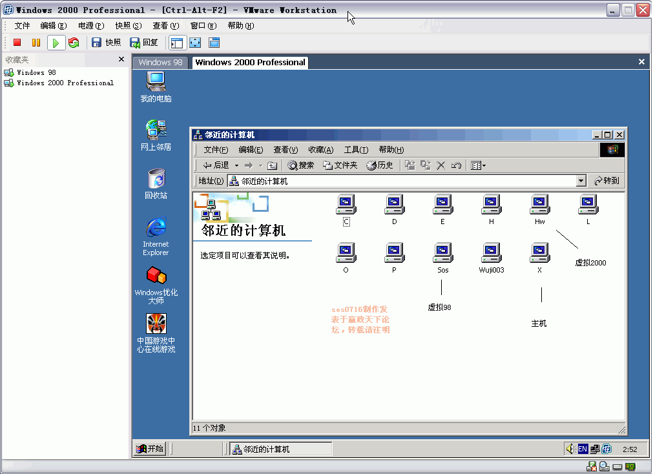The image size is (653, 474).
Task: Click the Undo toolbar icon
Action: coord(456,165)
